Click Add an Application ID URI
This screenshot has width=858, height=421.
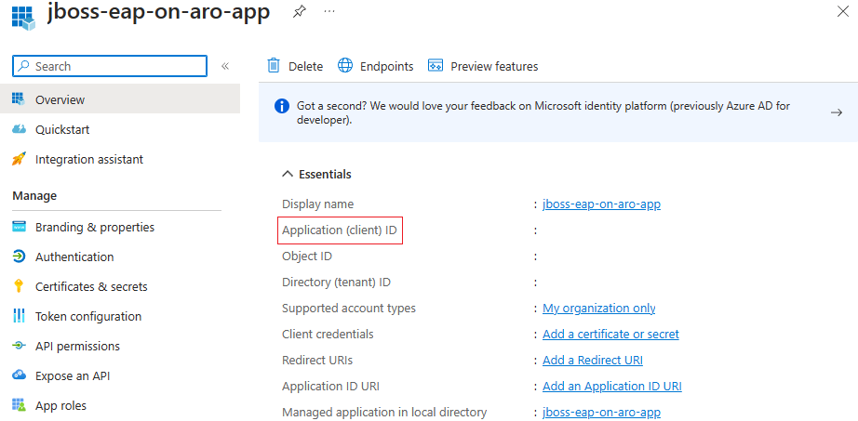(611, 386)
